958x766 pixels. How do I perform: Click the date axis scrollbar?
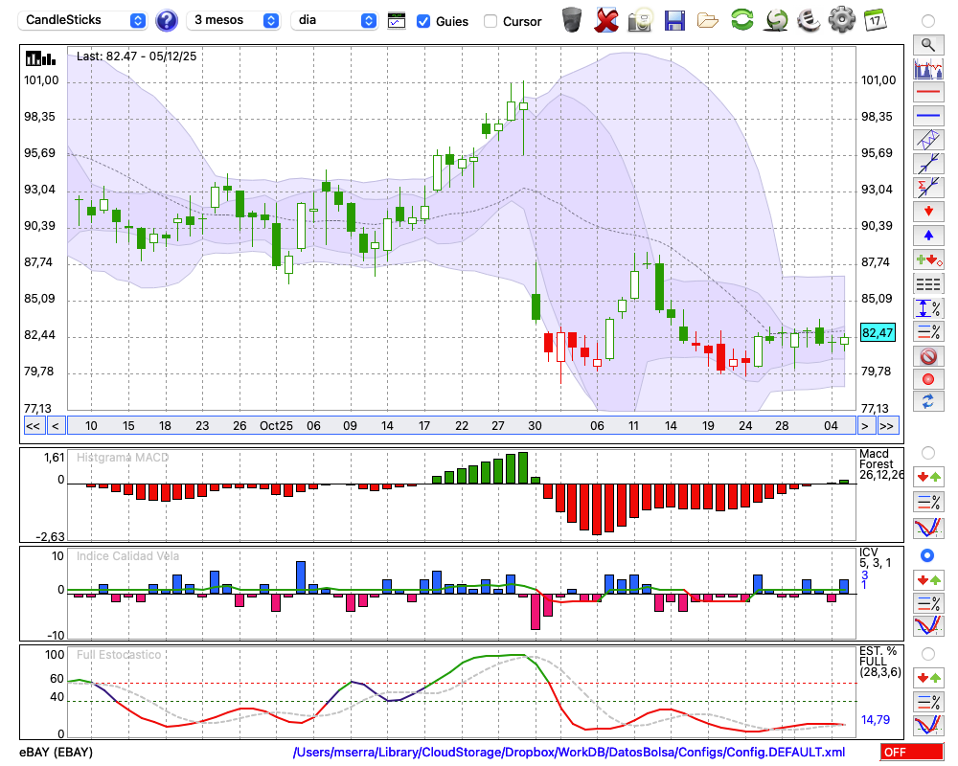point(462,426)
